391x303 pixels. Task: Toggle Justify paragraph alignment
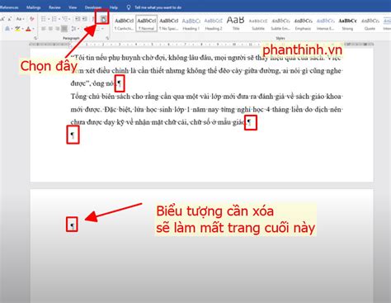tap(64, 29)
